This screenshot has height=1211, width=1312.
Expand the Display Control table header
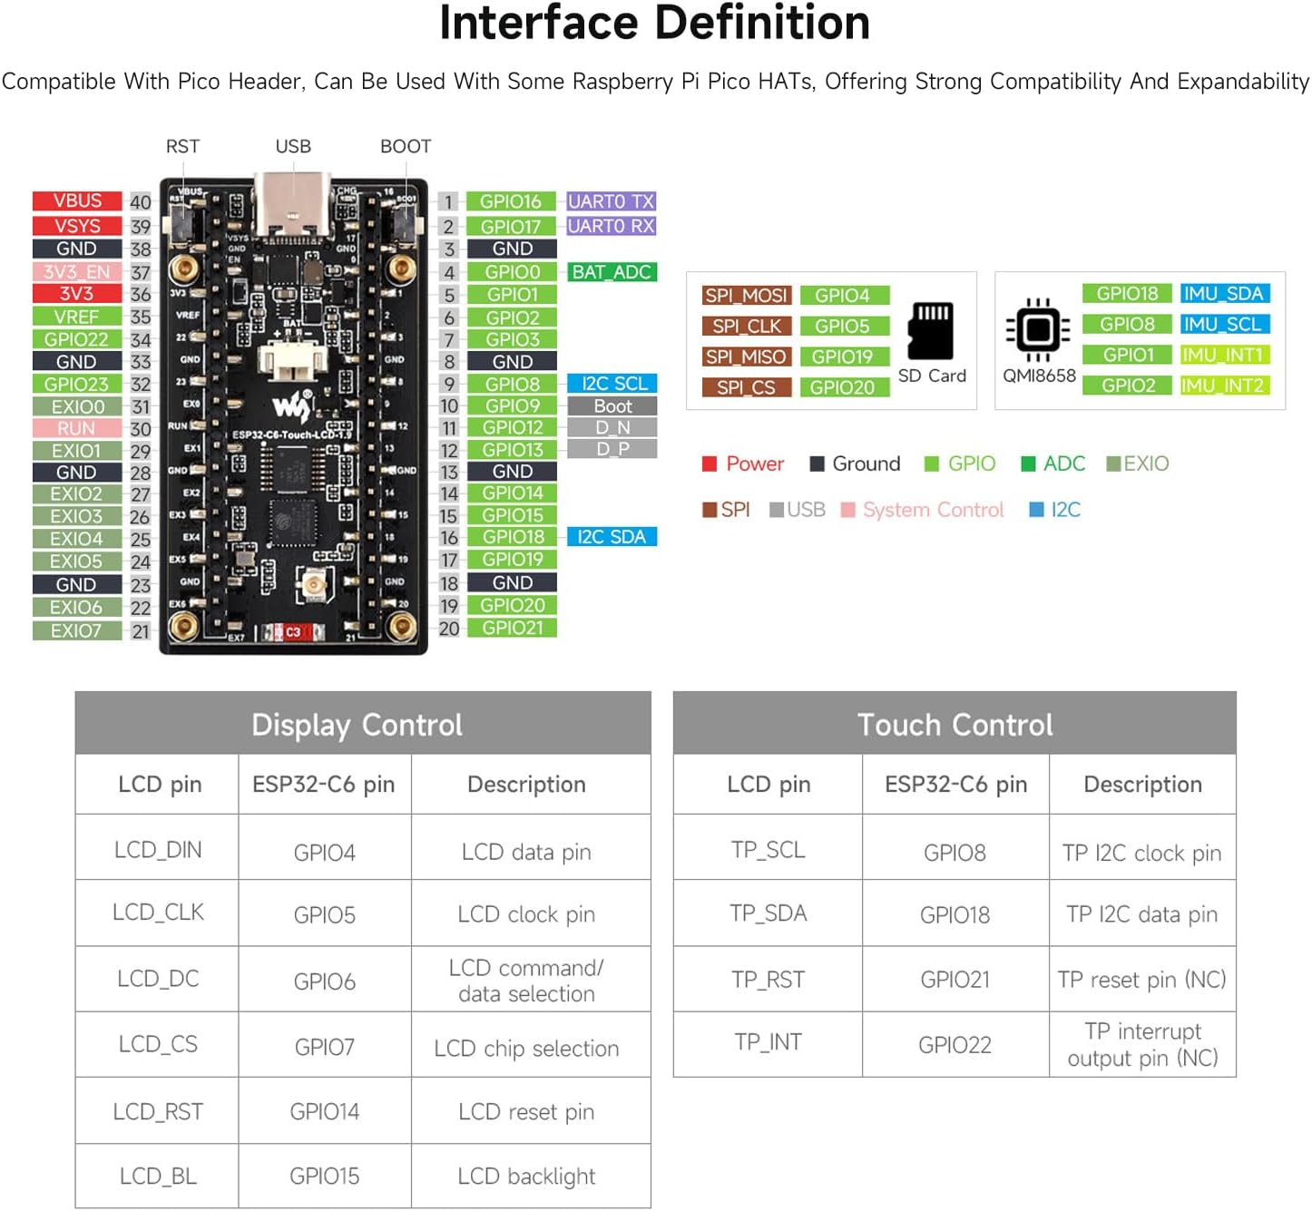(x=357, y=724)
